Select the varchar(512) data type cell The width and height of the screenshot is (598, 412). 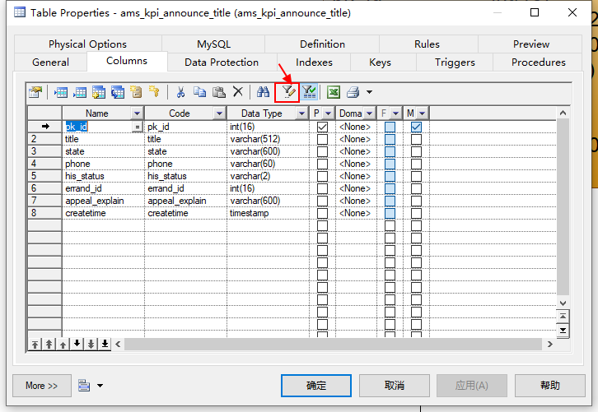(x=268, y=139)
